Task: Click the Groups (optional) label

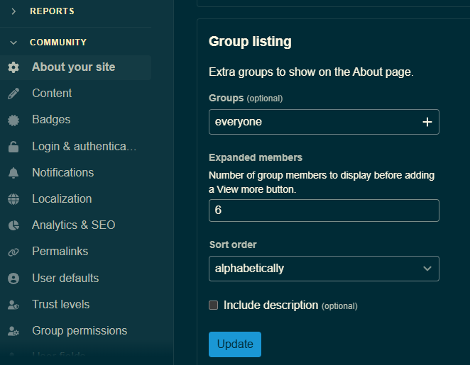Action: (246, 98)
